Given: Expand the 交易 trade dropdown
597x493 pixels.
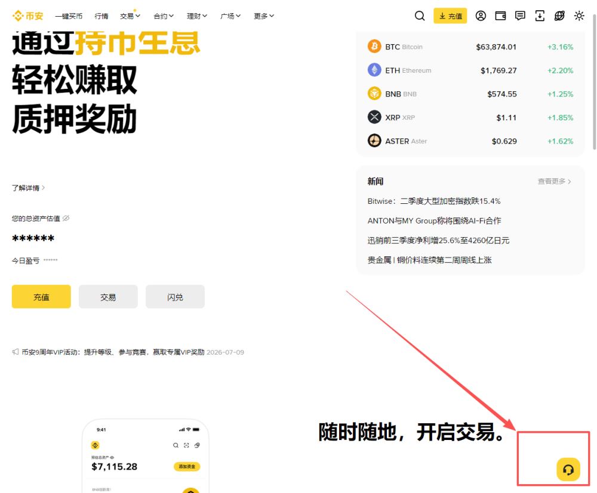Looking at the screenshot, I should click(130, 16).
